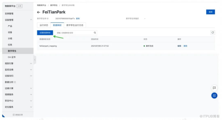
Task: Open 产品 under device management
Action: click(x=10, y=26)
